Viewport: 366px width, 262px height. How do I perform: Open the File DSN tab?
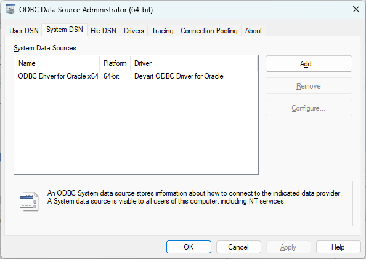104,31
